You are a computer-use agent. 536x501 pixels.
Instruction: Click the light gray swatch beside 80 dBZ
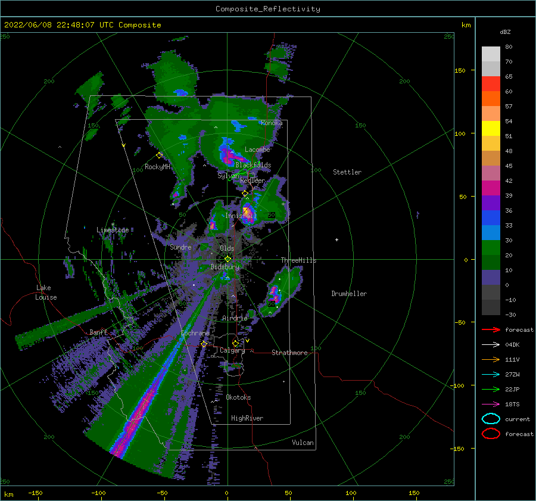click(491, 54)
